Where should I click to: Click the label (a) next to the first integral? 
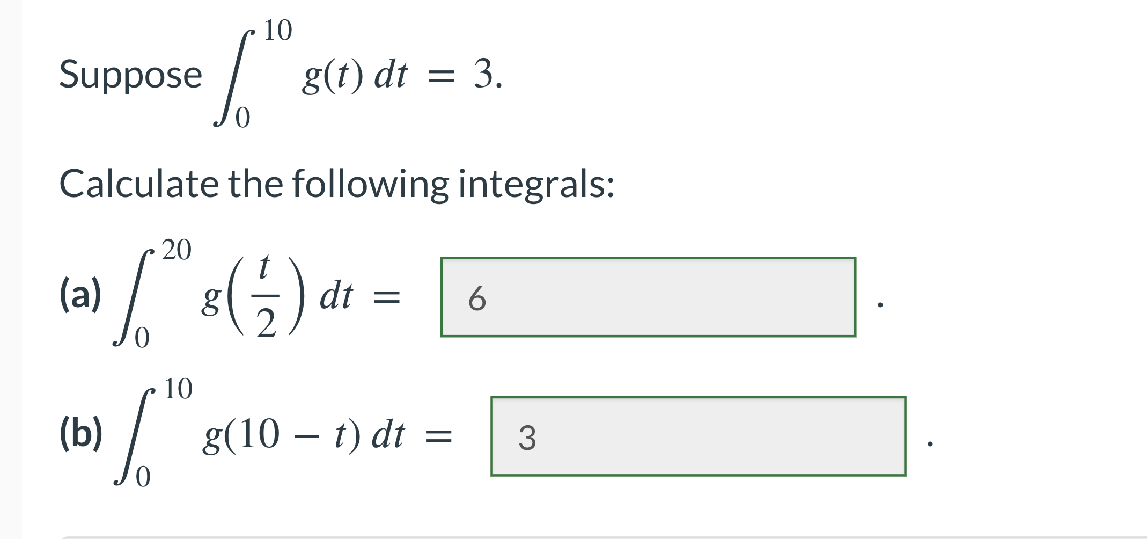coord(82,294)
